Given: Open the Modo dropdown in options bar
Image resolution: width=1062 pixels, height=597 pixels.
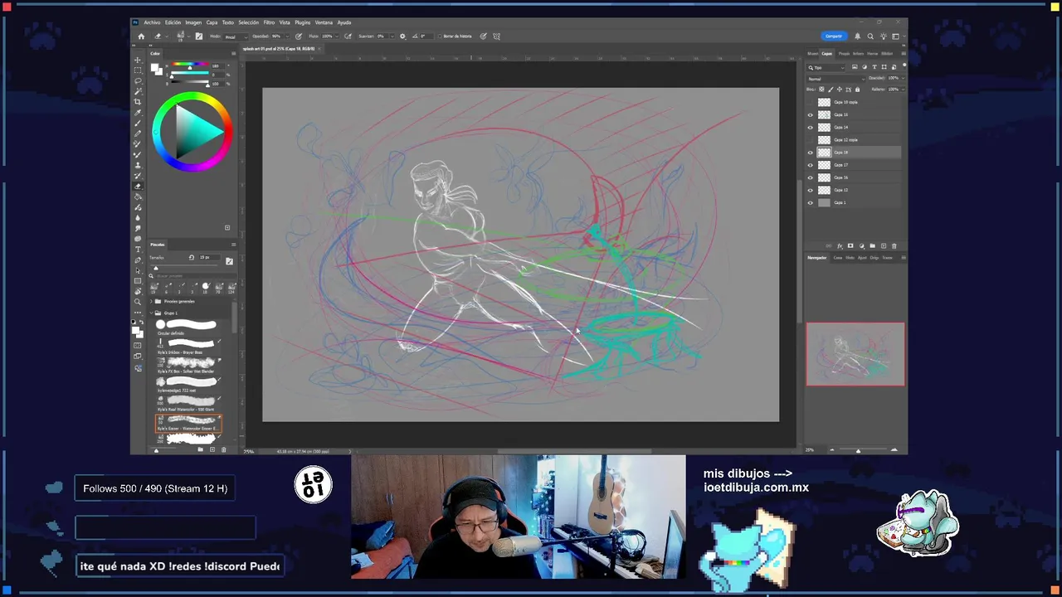Looking at the screenshot, I should 236,36.
